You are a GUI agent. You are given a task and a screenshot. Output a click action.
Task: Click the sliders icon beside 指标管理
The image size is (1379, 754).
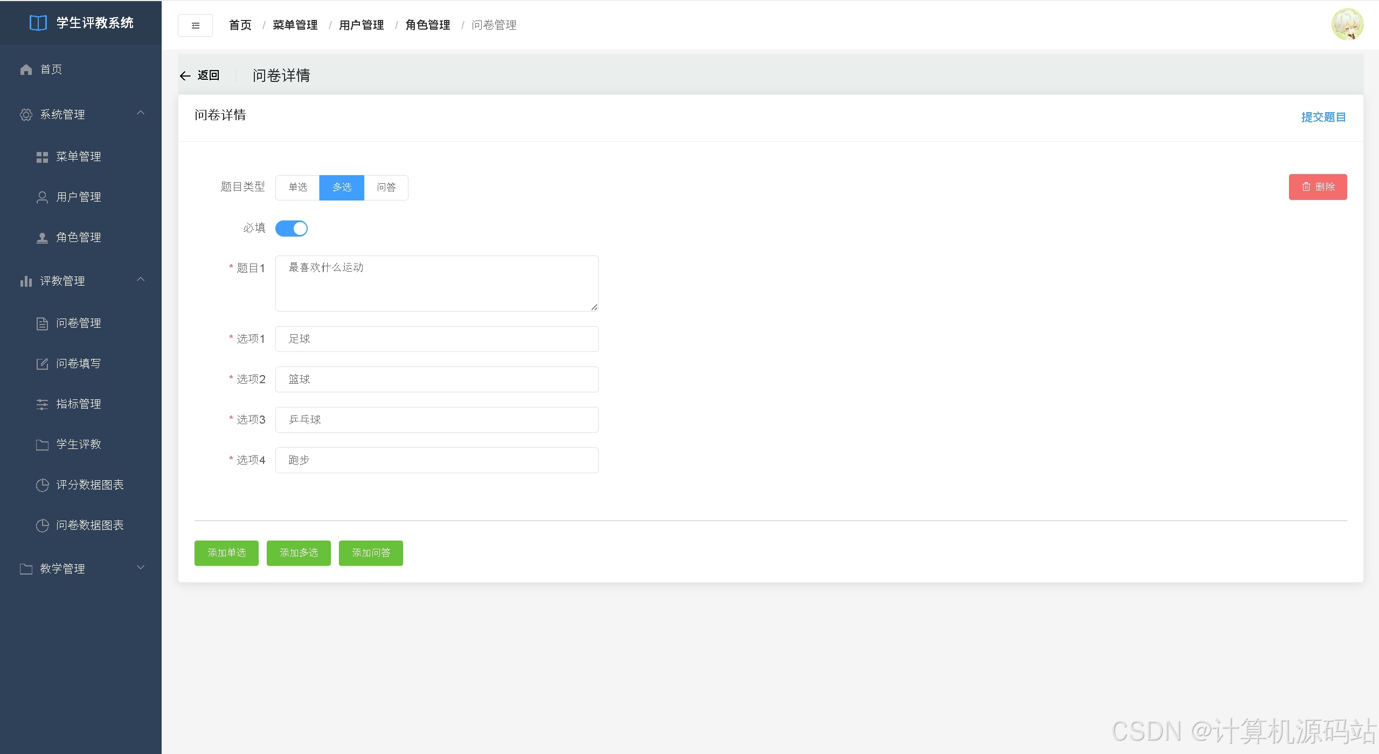point(42,404)
